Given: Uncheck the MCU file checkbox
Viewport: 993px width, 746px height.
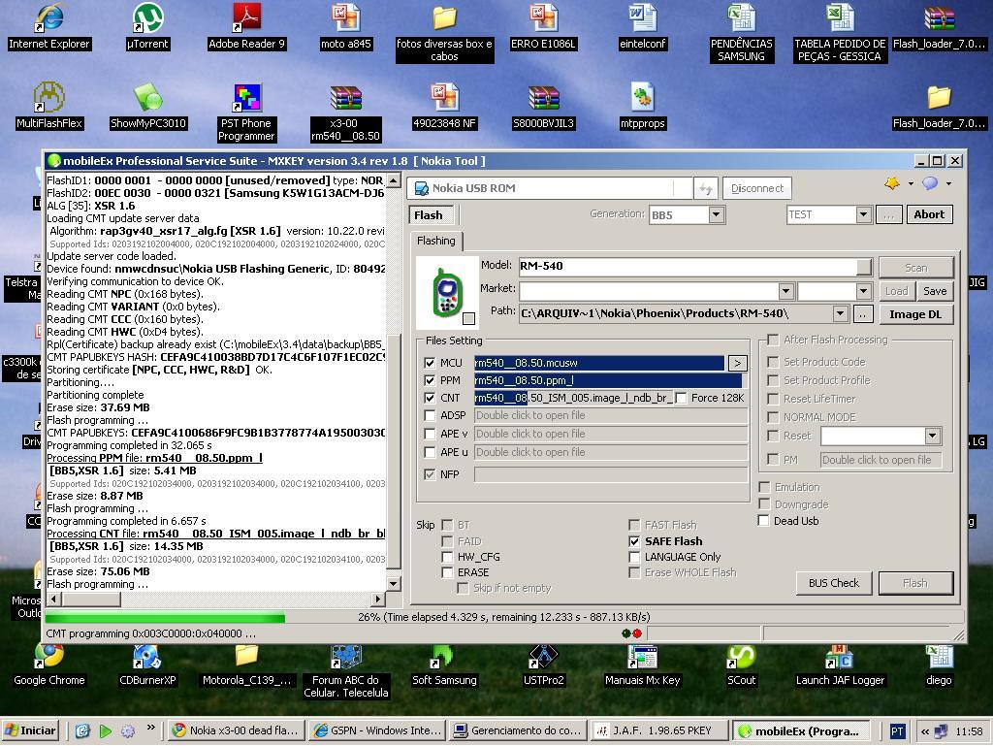Looking at the screenshot, I should 430,363.
